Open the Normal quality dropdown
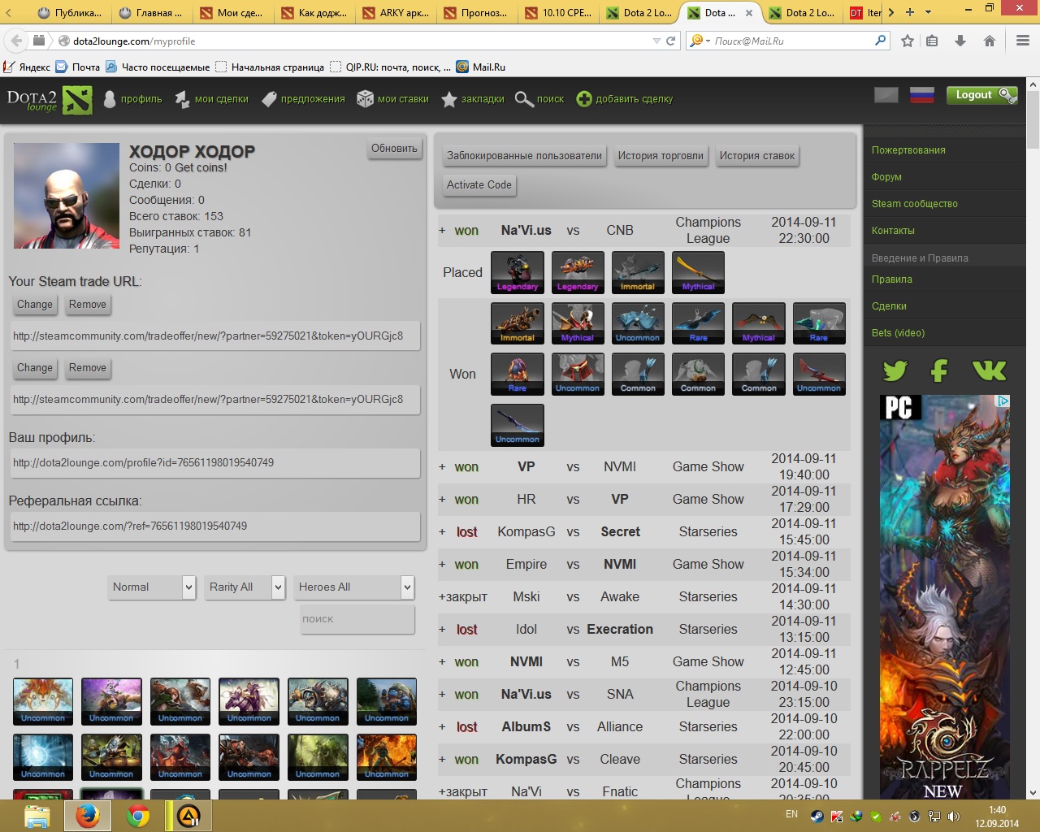Viewport: 1040px width, 832px height. pyautogui.click(x=152, y=587)
